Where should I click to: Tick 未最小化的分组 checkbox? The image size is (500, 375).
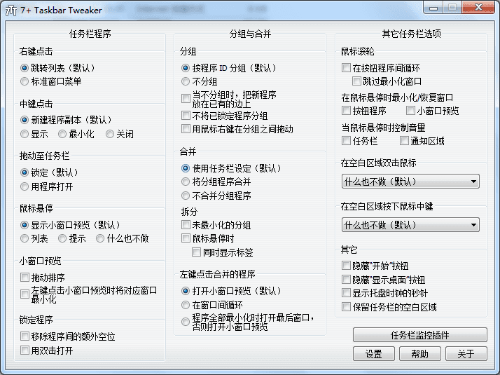tap(186, 225)
